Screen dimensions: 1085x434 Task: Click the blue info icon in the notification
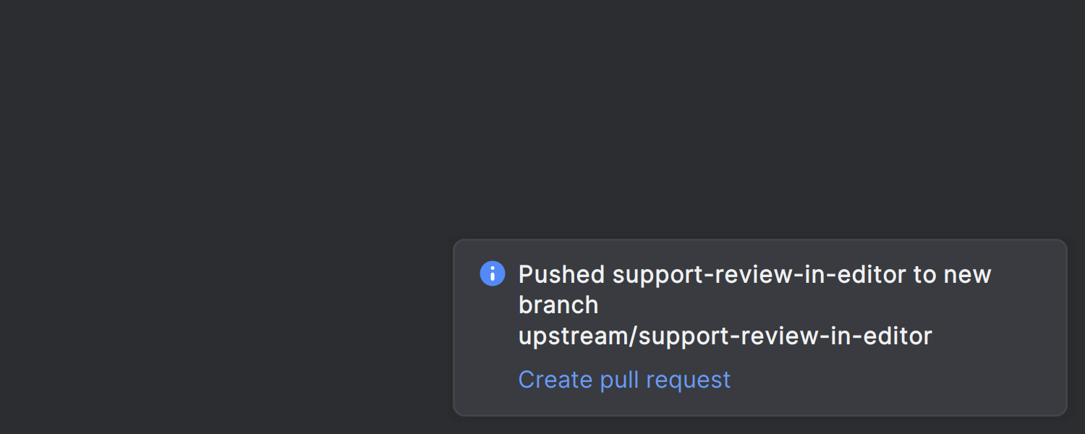[x=493, y=273]
